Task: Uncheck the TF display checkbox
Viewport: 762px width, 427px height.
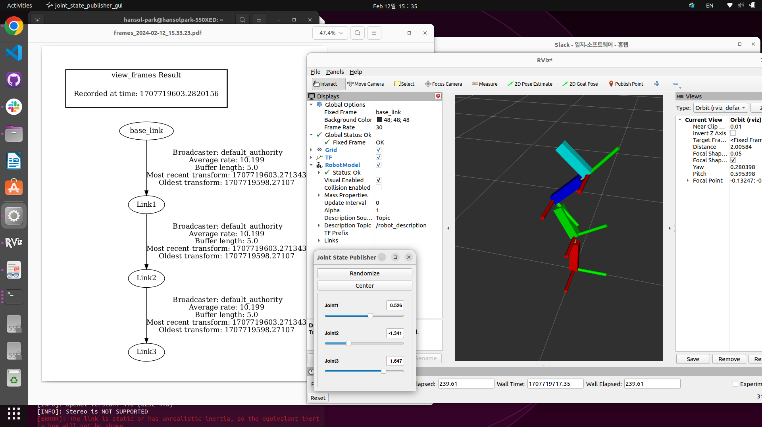Action: [x=379, y=158]
